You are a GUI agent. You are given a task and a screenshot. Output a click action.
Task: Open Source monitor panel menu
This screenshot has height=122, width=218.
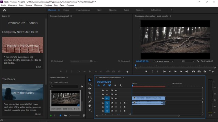(x=71, y=16)
